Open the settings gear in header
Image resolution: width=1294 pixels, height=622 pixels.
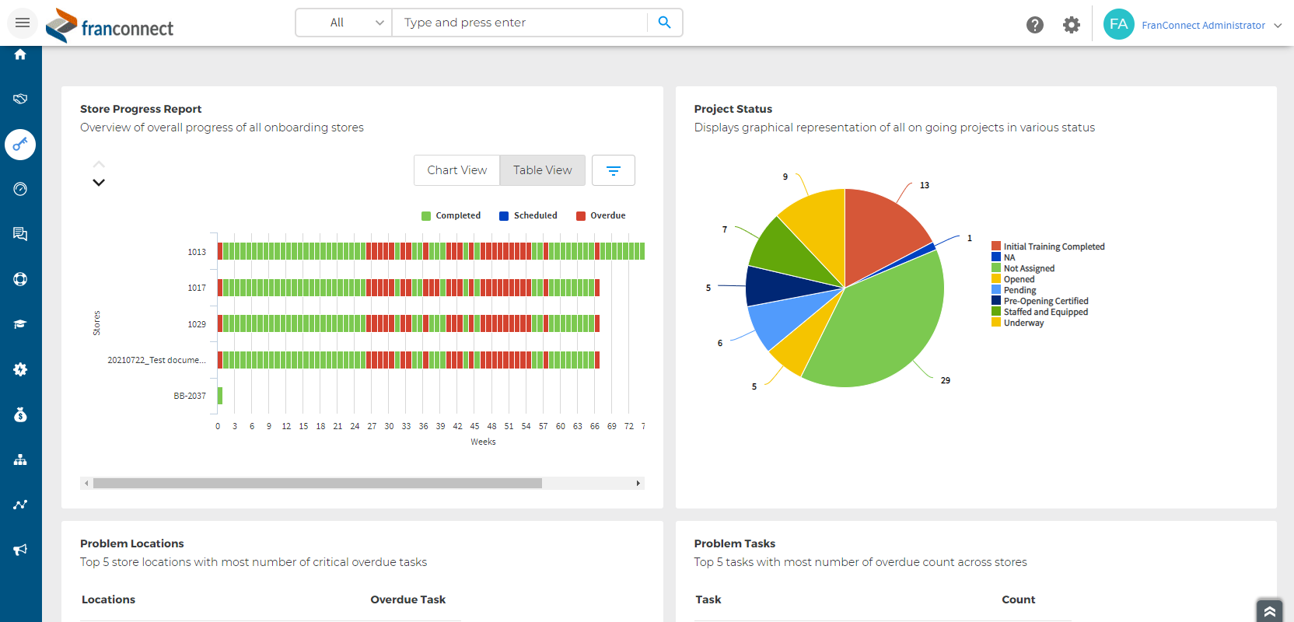(1071, 25)
